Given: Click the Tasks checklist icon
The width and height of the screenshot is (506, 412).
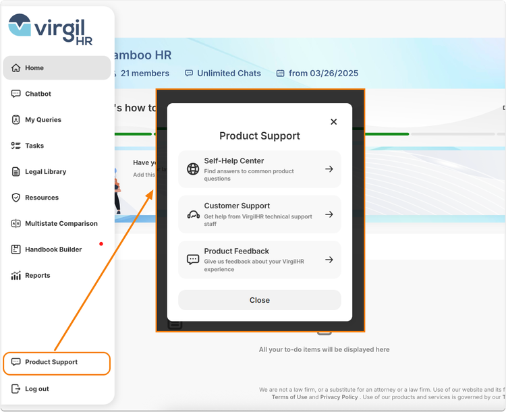Looking at the screenshot, I should [16, 146].
